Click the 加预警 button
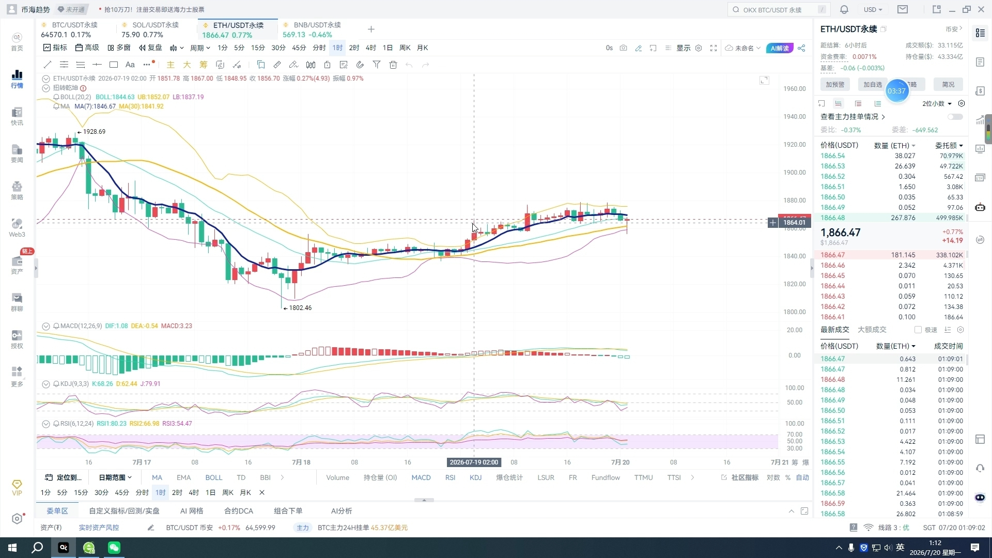The width and height of the screenshot is (992, 558). point(835,85)
